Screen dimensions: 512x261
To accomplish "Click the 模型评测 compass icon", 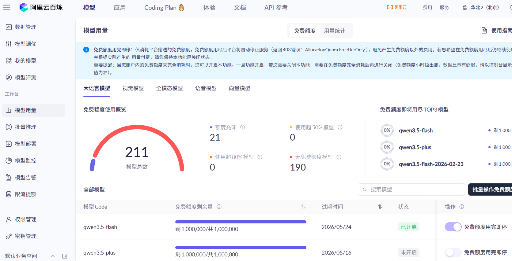I will pos(9,78).
